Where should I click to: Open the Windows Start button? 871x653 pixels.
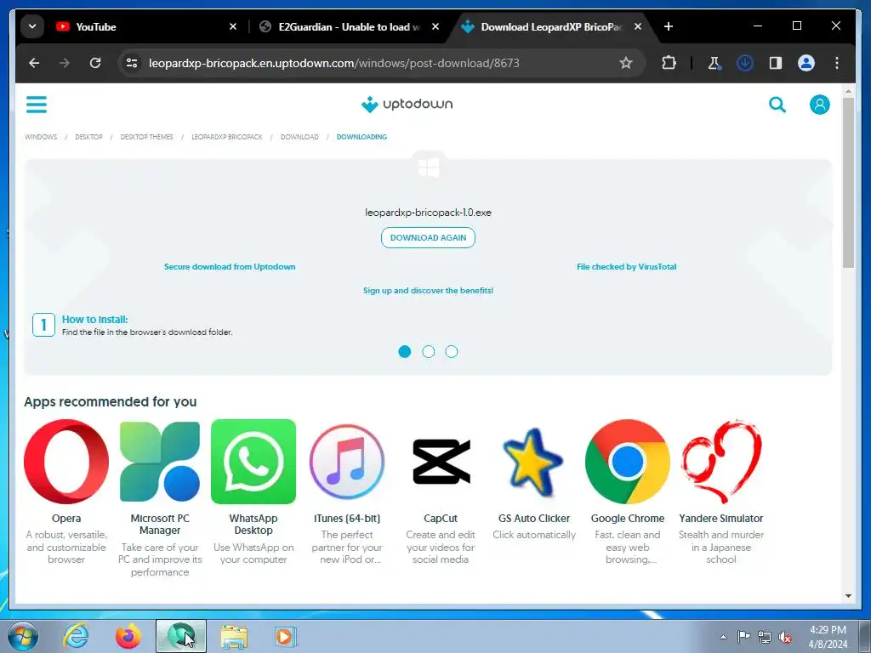coord(23,636)
